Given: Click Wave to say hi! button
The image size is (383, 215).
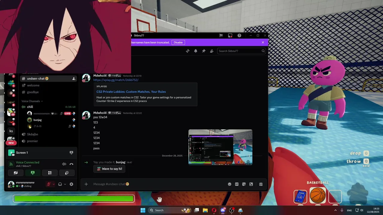Looking at the screenshot, I should 110,169.
